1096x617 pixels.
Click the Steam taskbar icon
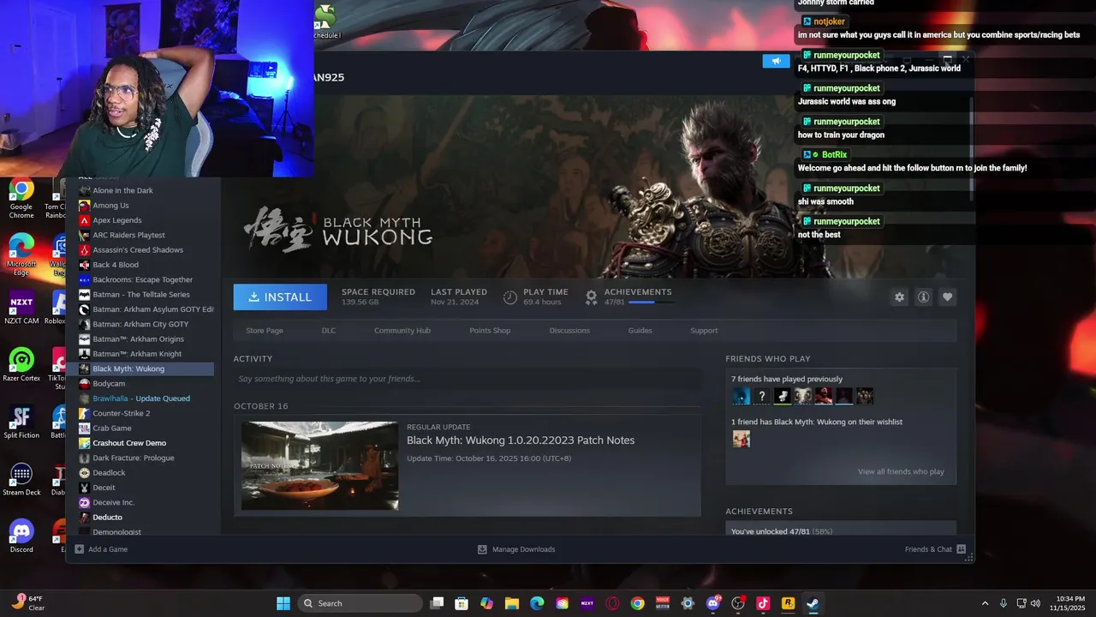813,603
